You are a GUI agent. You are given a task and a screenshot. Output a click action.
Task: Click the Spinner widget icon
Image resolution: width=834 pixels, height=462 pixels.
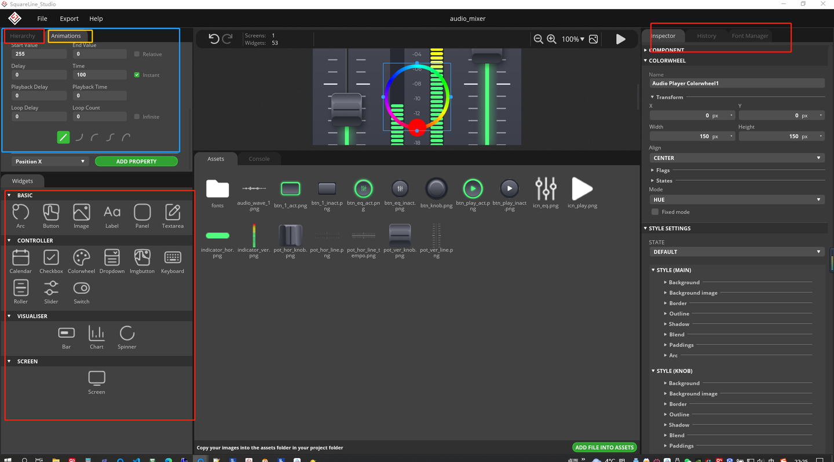click(x=127, y=334)
